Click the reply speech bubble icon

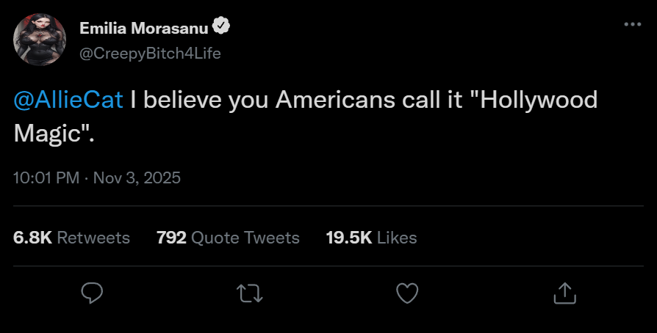click(91, 293)
